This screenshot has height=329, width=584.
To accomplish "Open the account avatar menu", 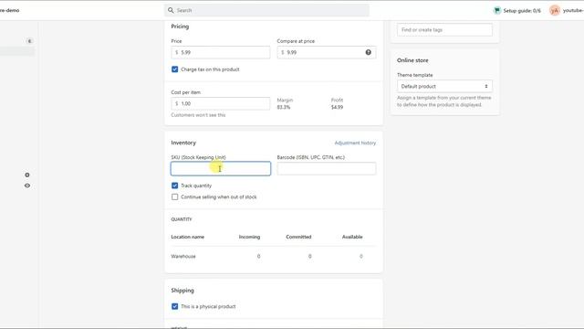I will (554, 10).
